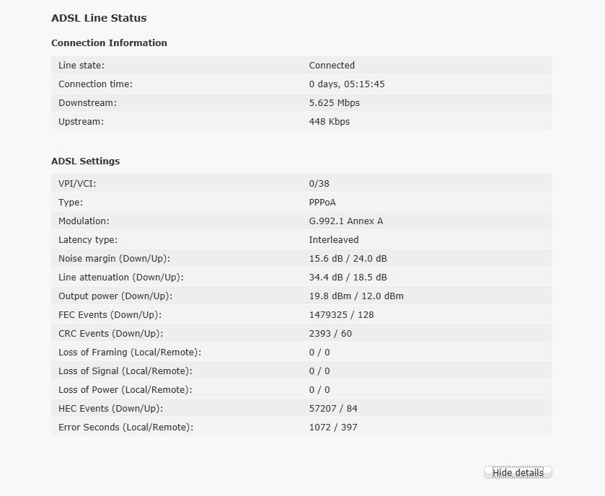Select the ADSL Line Status heading

pos(99,18)
